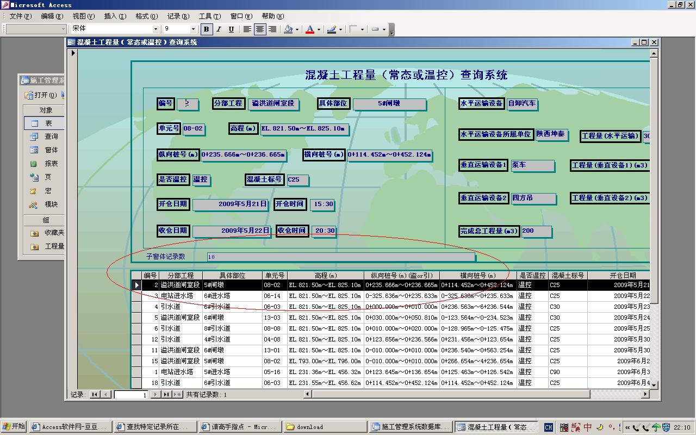Screen dimensions: 696x435
Task: Open 格式 menu
Action: coord(146,16)
